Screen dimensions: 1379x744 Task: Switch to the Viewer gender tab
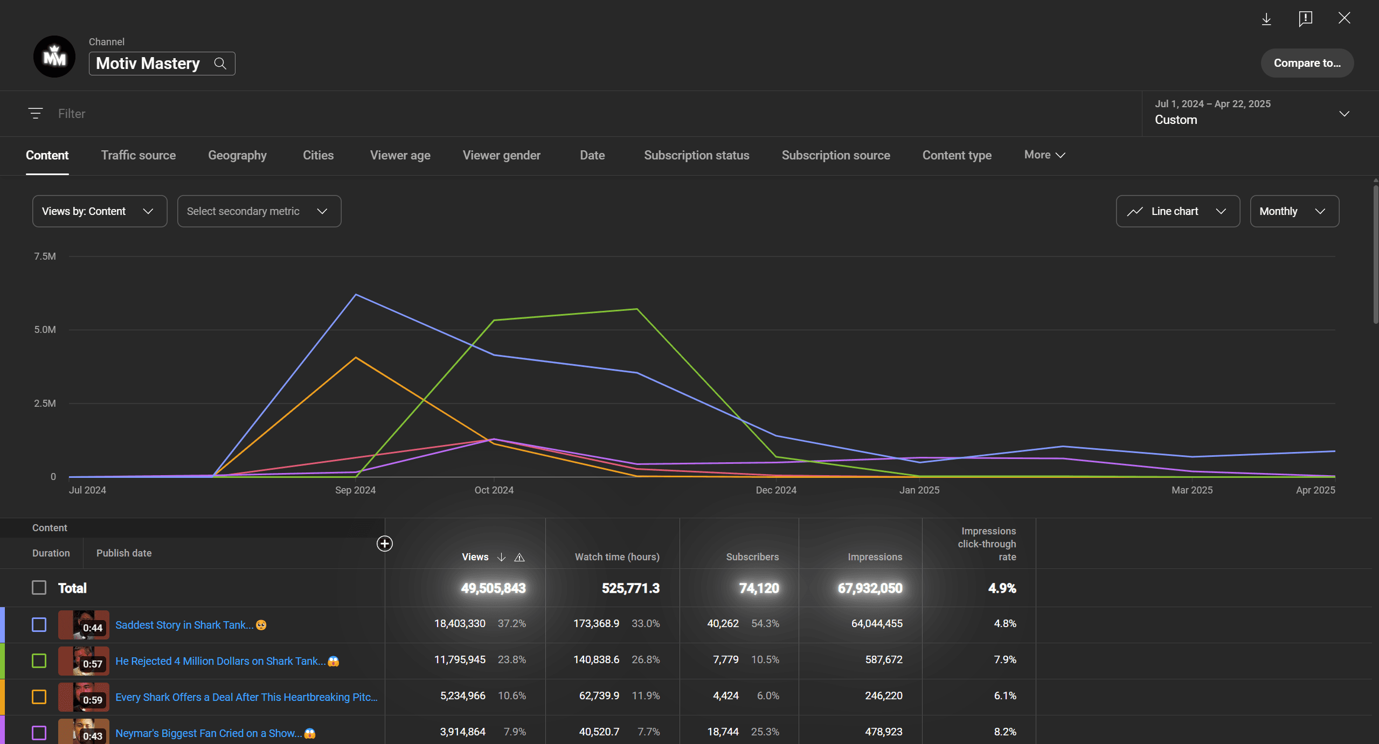point(501,155)
